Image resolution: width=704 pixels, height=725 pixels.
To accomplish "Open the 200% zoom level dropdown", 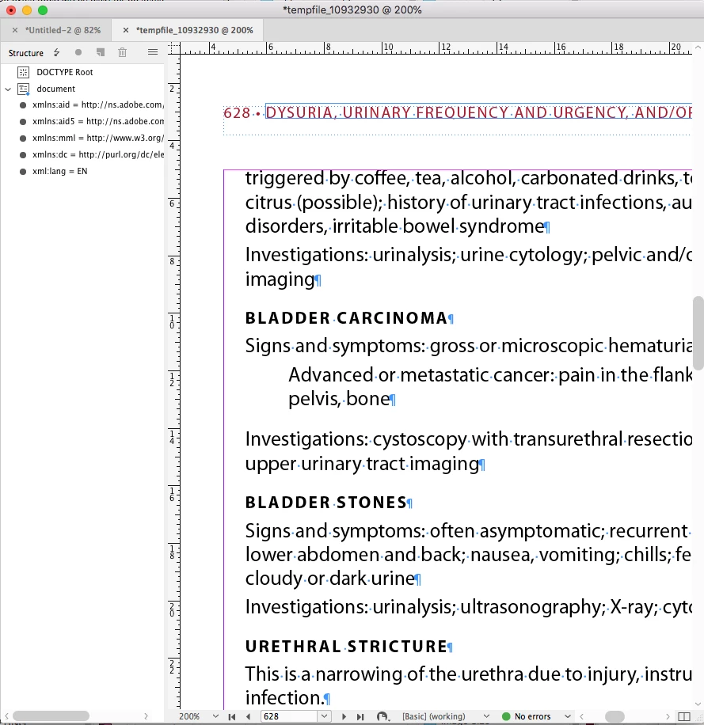I will point(215,716).
